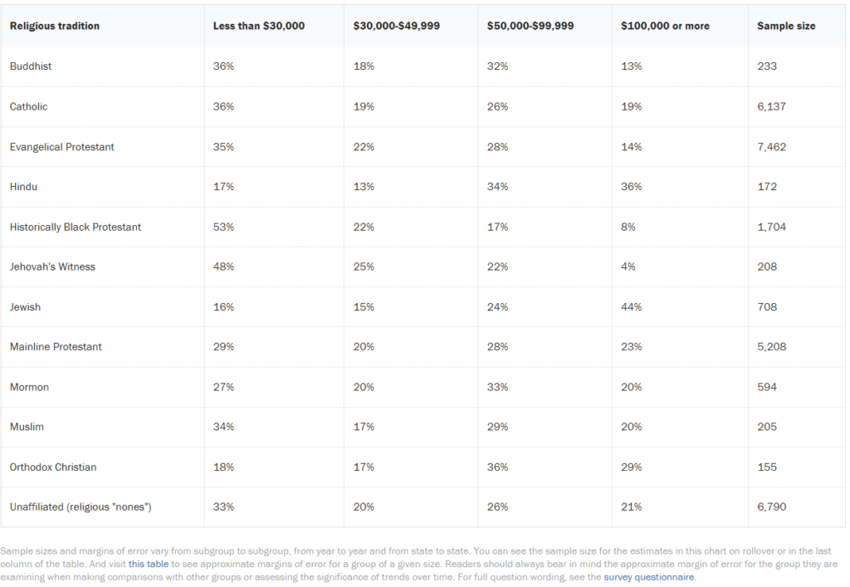
Task: Select the Historically Black Protestant row label
Action: [76, 227]
